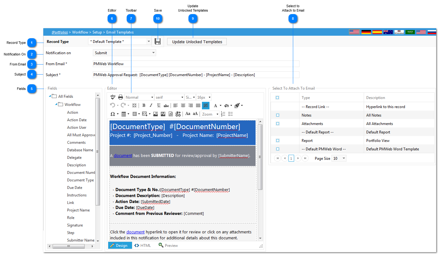Tick the select-all checkbox in Type header
This screenshot has height=255, width=439.
point(277,98)
